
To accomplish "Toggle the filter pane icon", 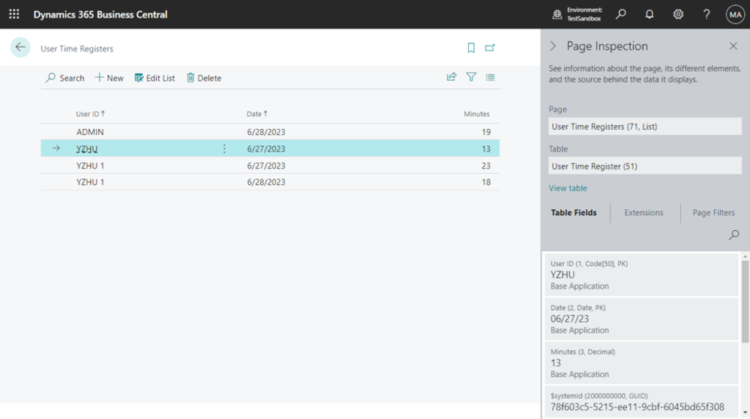I will 471,76.
